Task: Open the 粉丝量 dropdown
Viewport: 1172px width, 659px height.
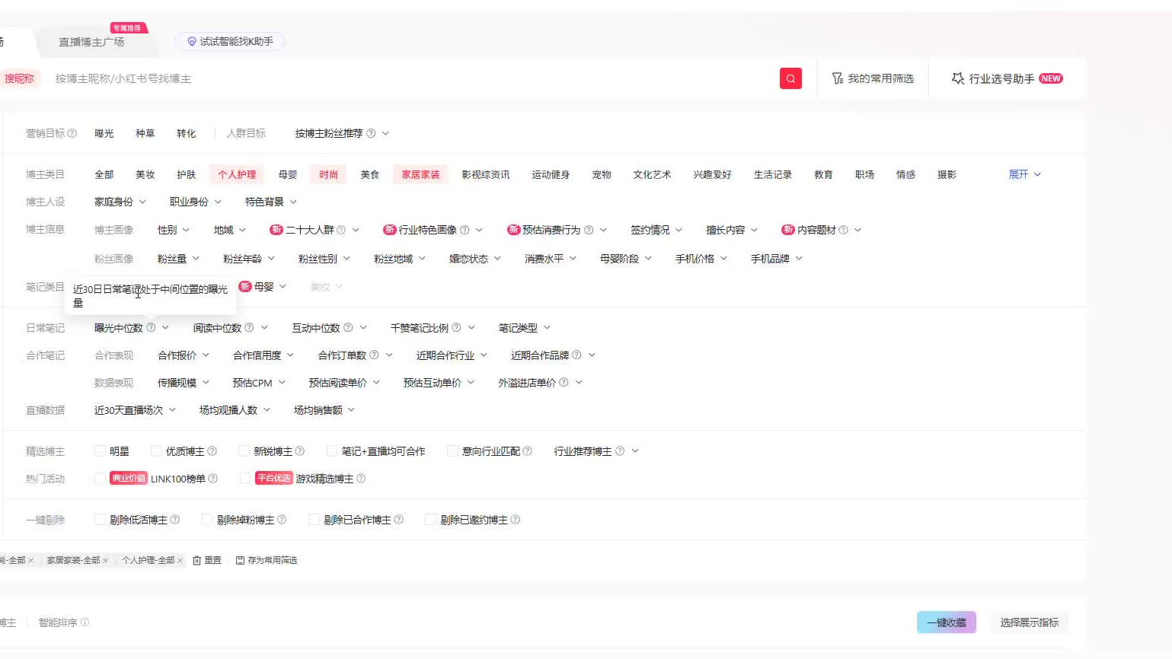Action: (178, 259)
